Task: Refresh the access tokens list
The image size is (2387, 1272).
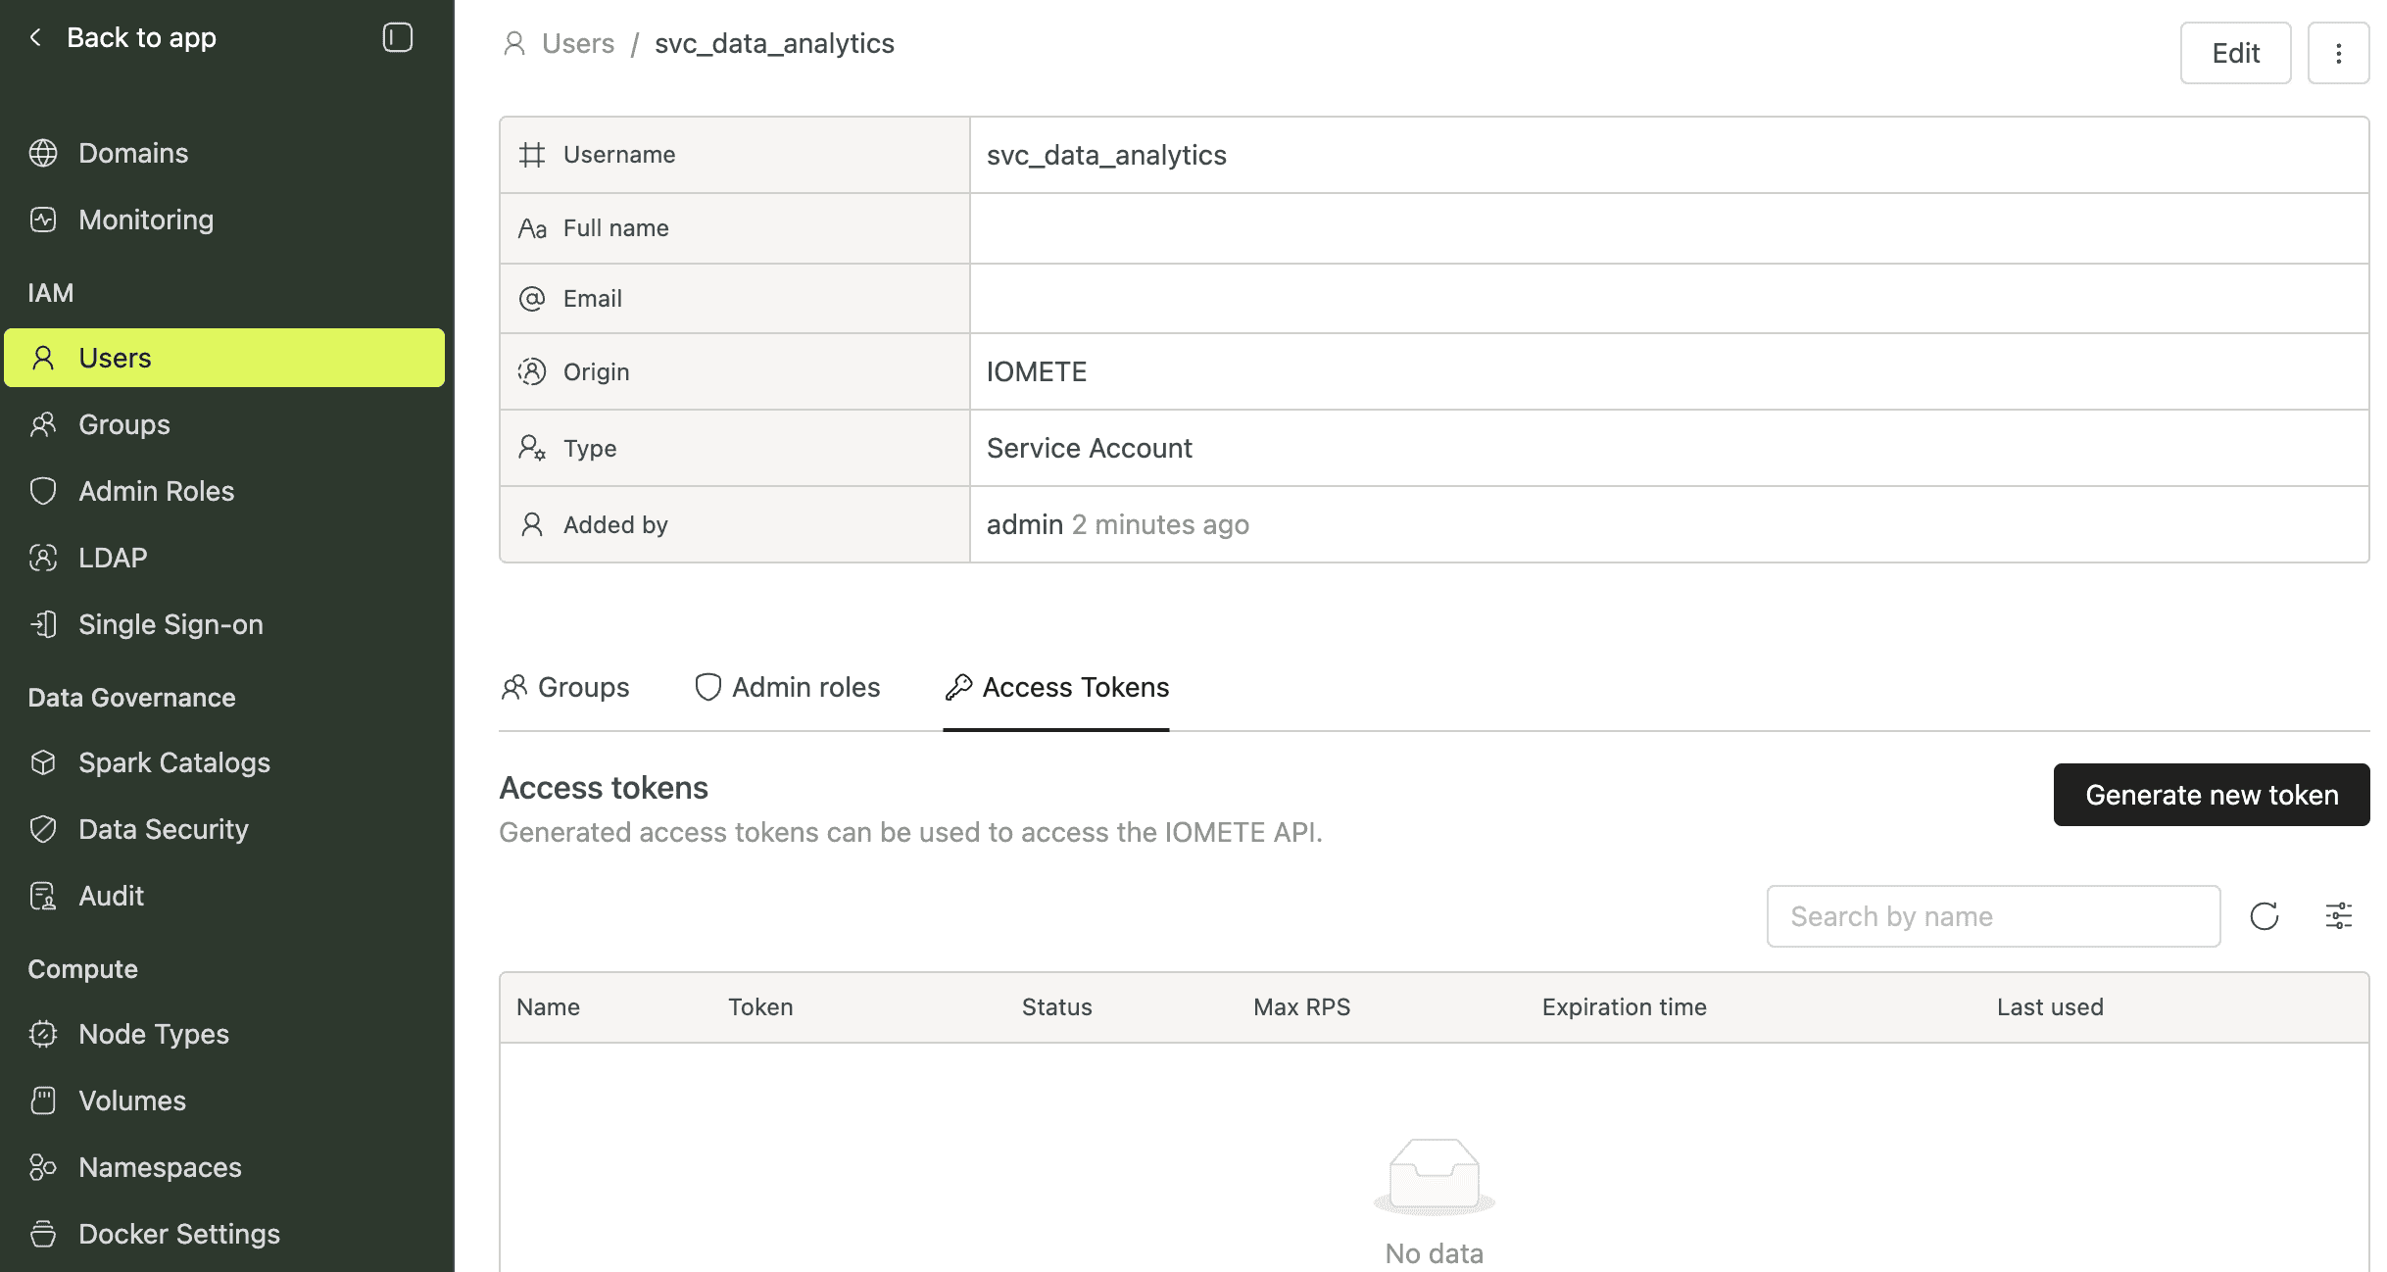Action: point(2265,916)
